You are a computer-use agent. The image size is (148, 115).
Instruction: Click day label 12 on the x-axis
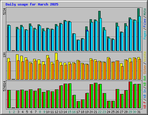tap(56, 112)
